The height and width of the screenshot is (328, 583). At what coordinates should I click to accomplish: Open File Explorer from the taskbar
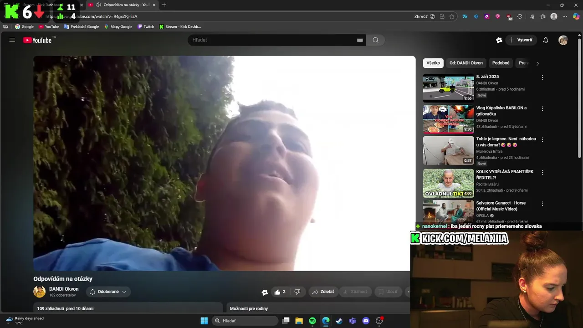point(299,321)
